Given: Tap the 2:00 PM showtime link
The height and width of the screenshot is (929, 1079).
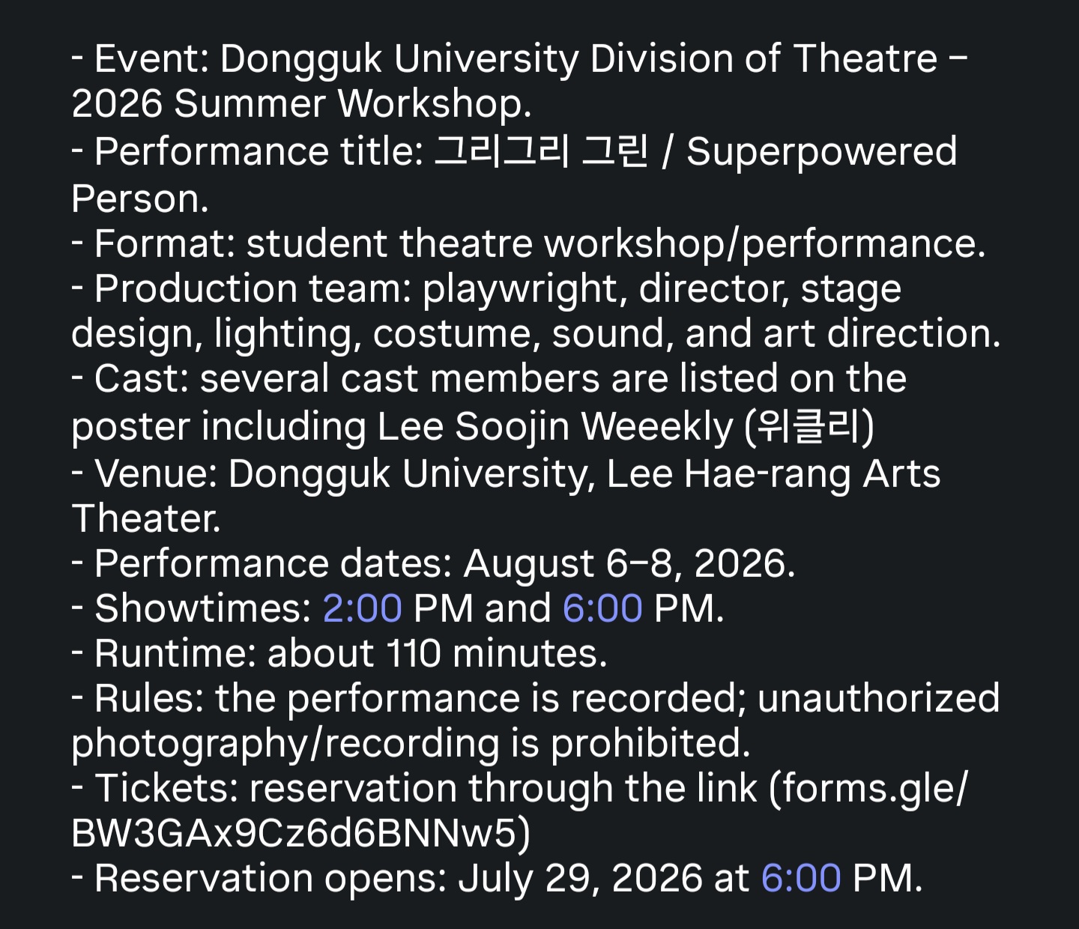Looking at the screenshot, I should [362, 608].
